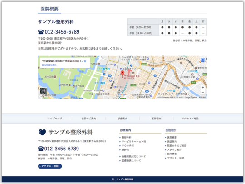245x184 pixels.
Task: Select アクセス・地図 in footer navigation bar
Action: point(190,119)
